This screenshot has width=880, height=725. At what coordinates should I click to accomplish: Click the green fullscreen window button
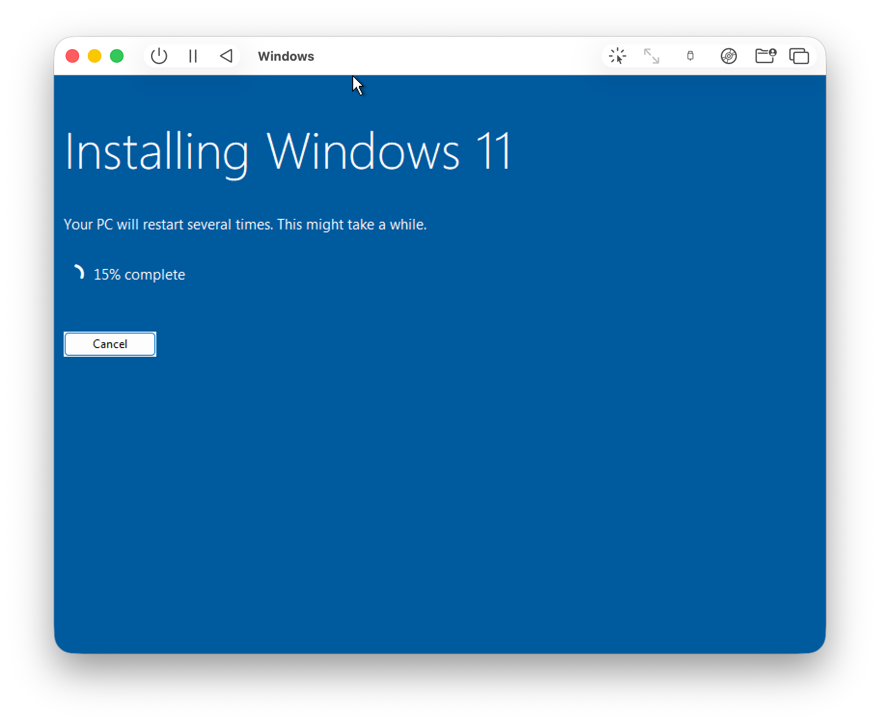[116, 55]
